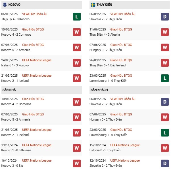Select the Sân Nhà section header
This screenshot has height=171, width=171.
(9, 90)
